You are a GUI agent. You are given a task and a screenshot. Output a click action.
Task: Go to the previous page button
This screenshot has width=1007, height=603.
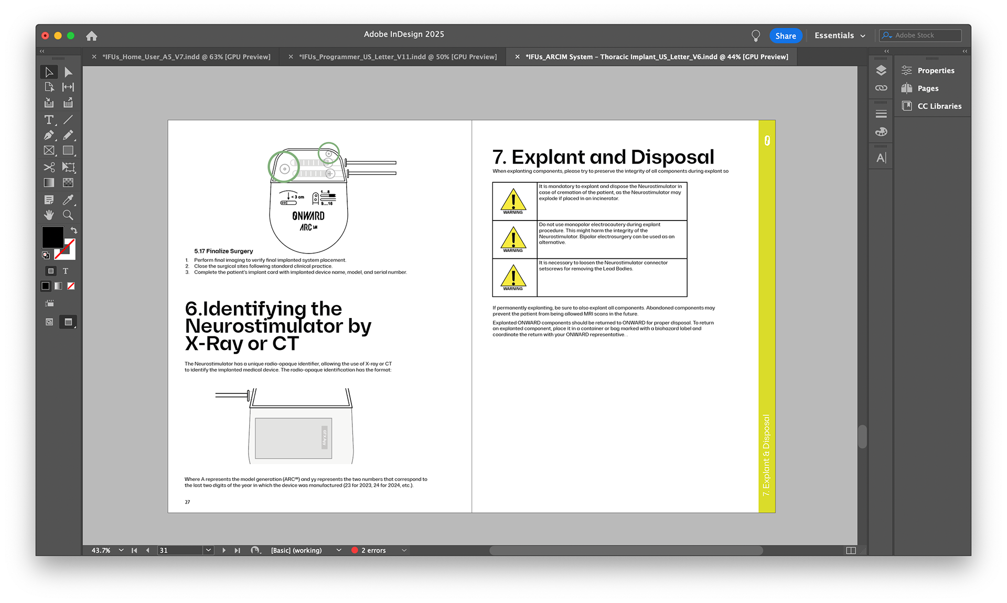click(x=147, y=550)
